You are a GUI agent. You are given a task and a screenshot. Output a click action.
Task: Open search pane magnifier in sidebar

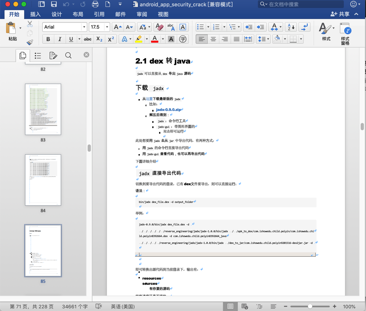68,55
